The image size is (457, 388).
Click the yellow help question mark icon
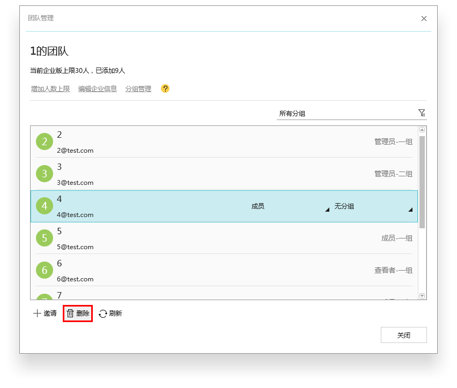165,88
